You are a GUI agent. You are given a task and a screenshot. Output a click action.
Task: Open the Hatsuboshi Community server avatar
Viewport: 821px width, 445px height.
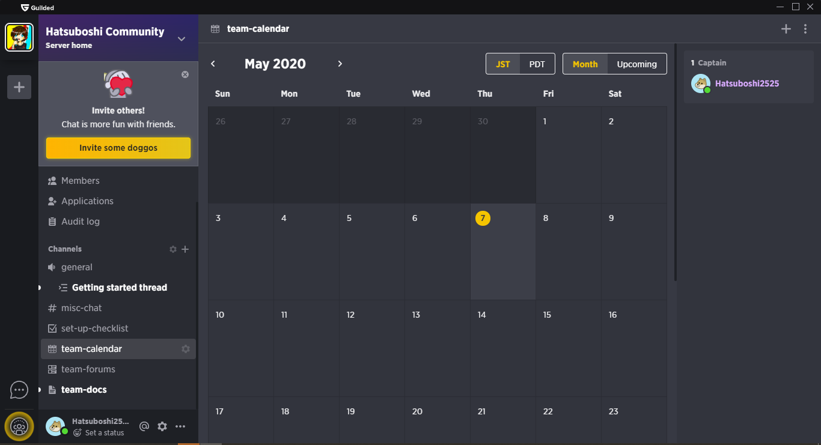click(x=19, y=37)
